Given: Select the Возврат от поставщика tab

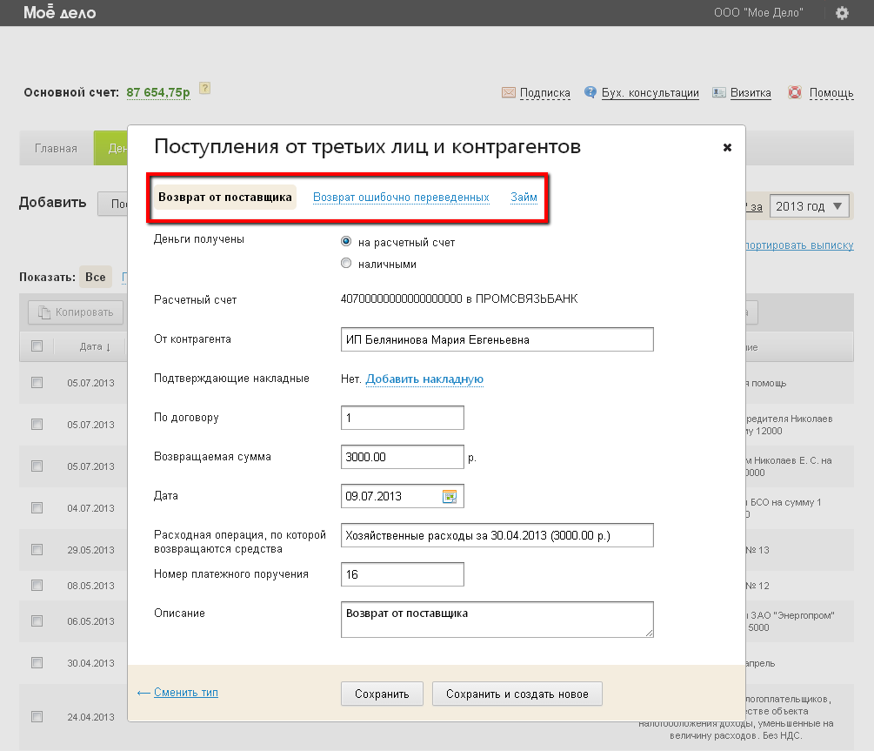Looking at the screenshot, I should point(225,197).
